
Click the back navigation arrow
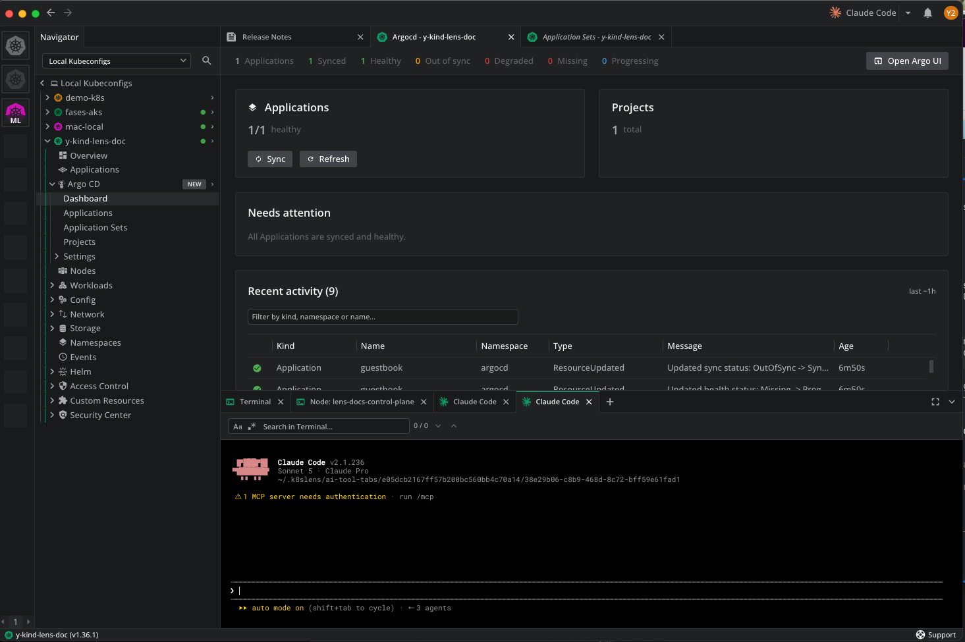coord(51,13)
